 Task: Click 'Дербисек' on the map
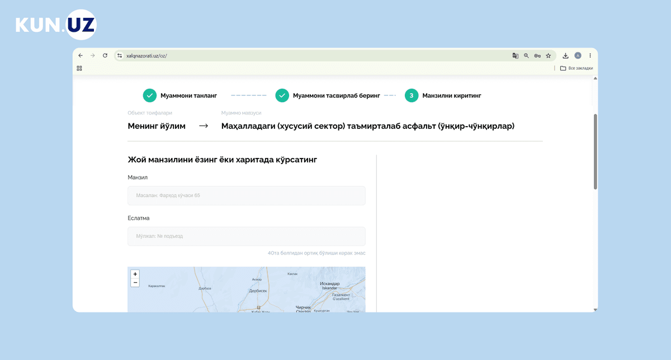click(x=258, y=291)
